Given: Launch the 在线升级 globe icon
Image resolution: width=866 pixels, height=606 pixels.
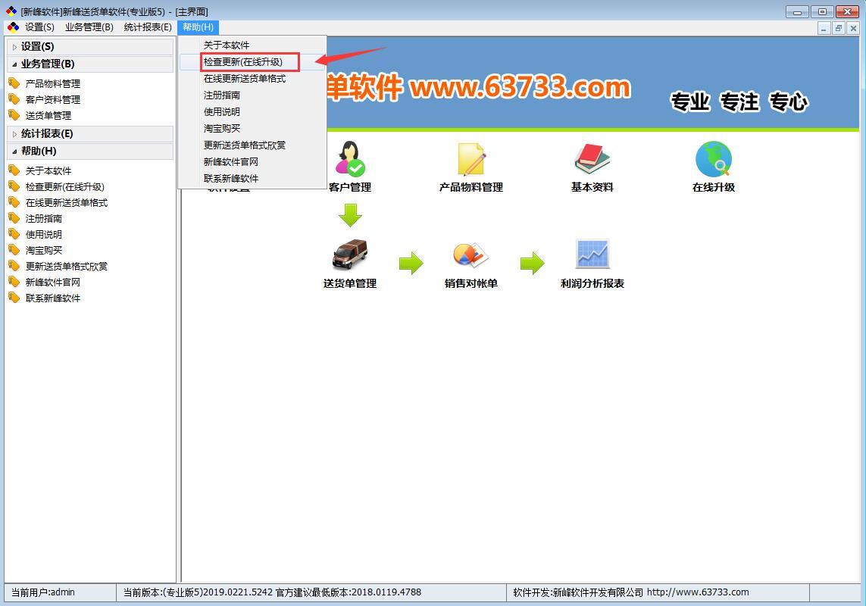Looking at the screenshot, I should (x=714, y=159).
